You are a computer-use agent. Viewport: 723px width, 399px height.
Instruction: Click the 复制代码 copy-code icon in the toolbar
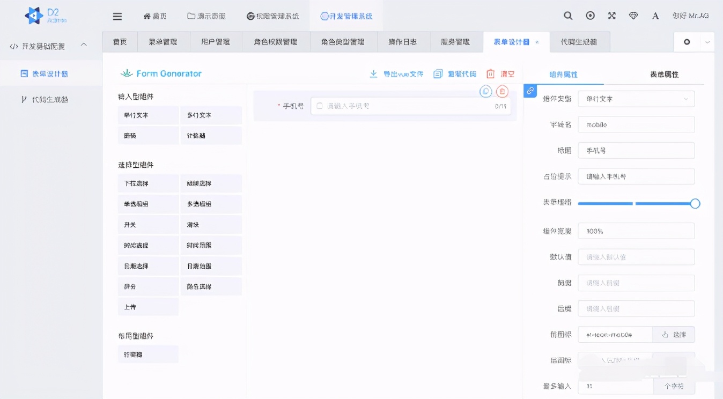pos(438,74)
